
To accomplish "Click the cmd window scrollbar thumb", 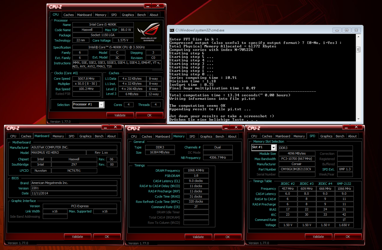I will [x=358, y=49].
